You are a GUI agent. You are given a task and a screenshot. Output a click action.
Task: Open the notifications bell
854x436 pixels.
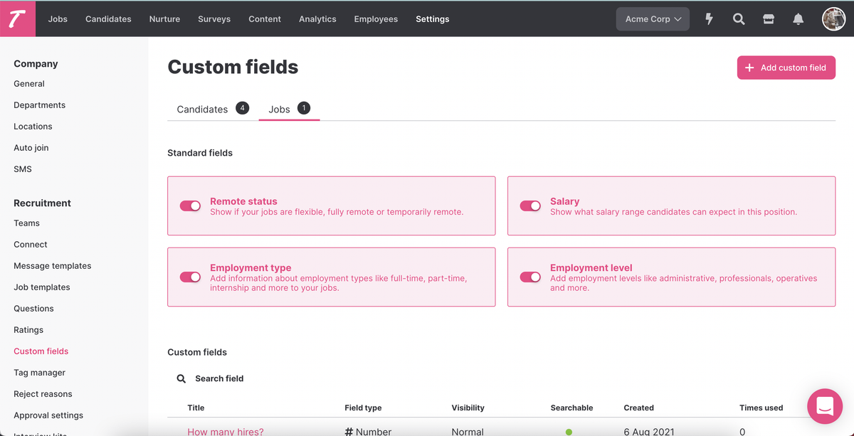click(798, 19)
